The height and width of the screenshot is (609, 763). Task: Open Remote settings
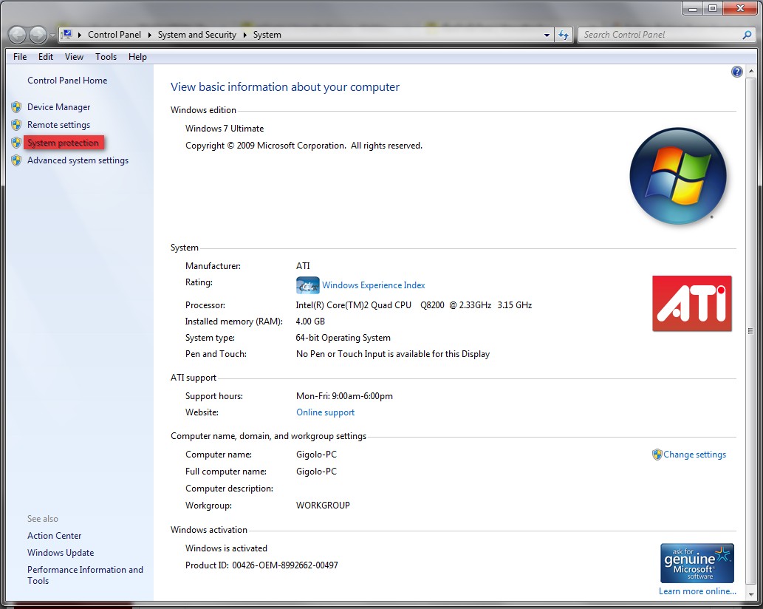(x=59, y=125)
